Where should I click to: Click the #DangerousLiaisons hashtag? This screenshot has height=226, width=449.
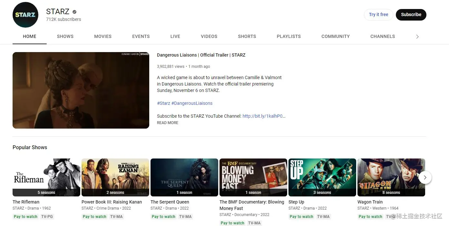tap(192, 103)
